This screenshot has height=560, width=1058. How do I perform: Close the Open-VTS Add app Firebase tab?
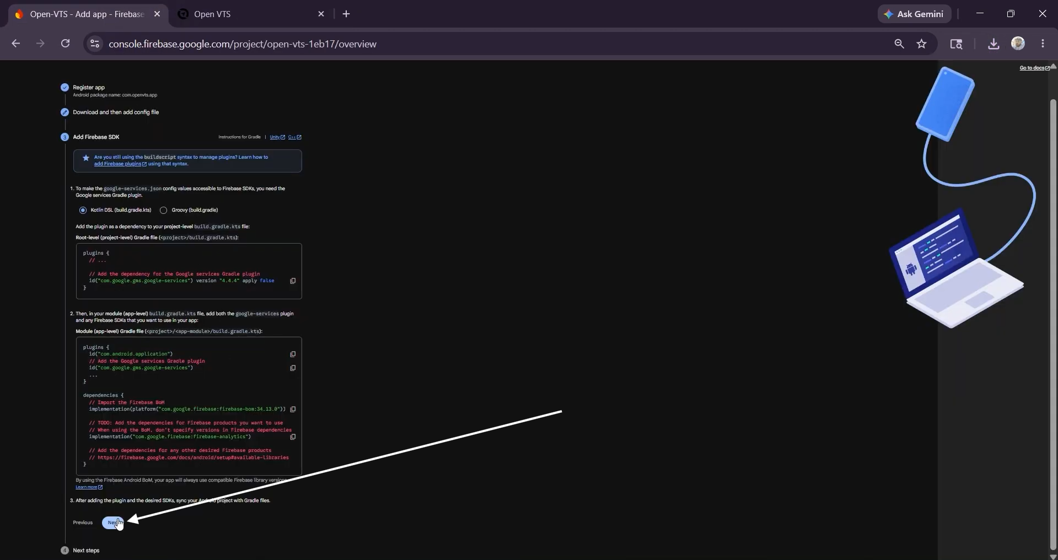tap(157, 14)
